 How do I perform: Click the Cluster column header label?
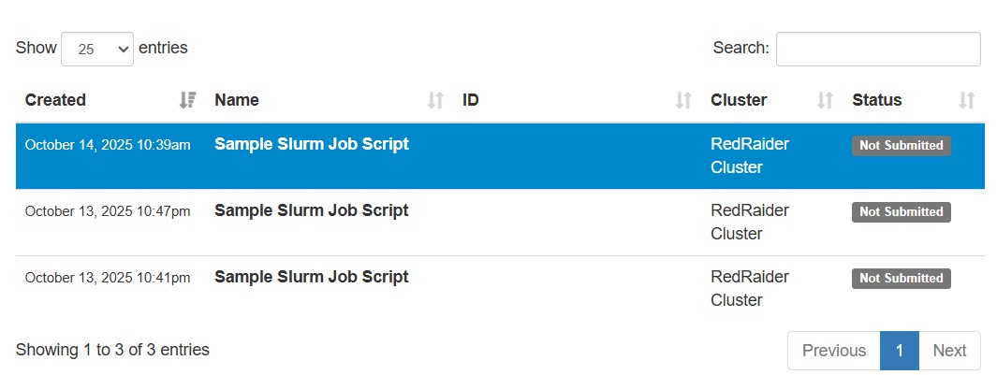[739, 100]
